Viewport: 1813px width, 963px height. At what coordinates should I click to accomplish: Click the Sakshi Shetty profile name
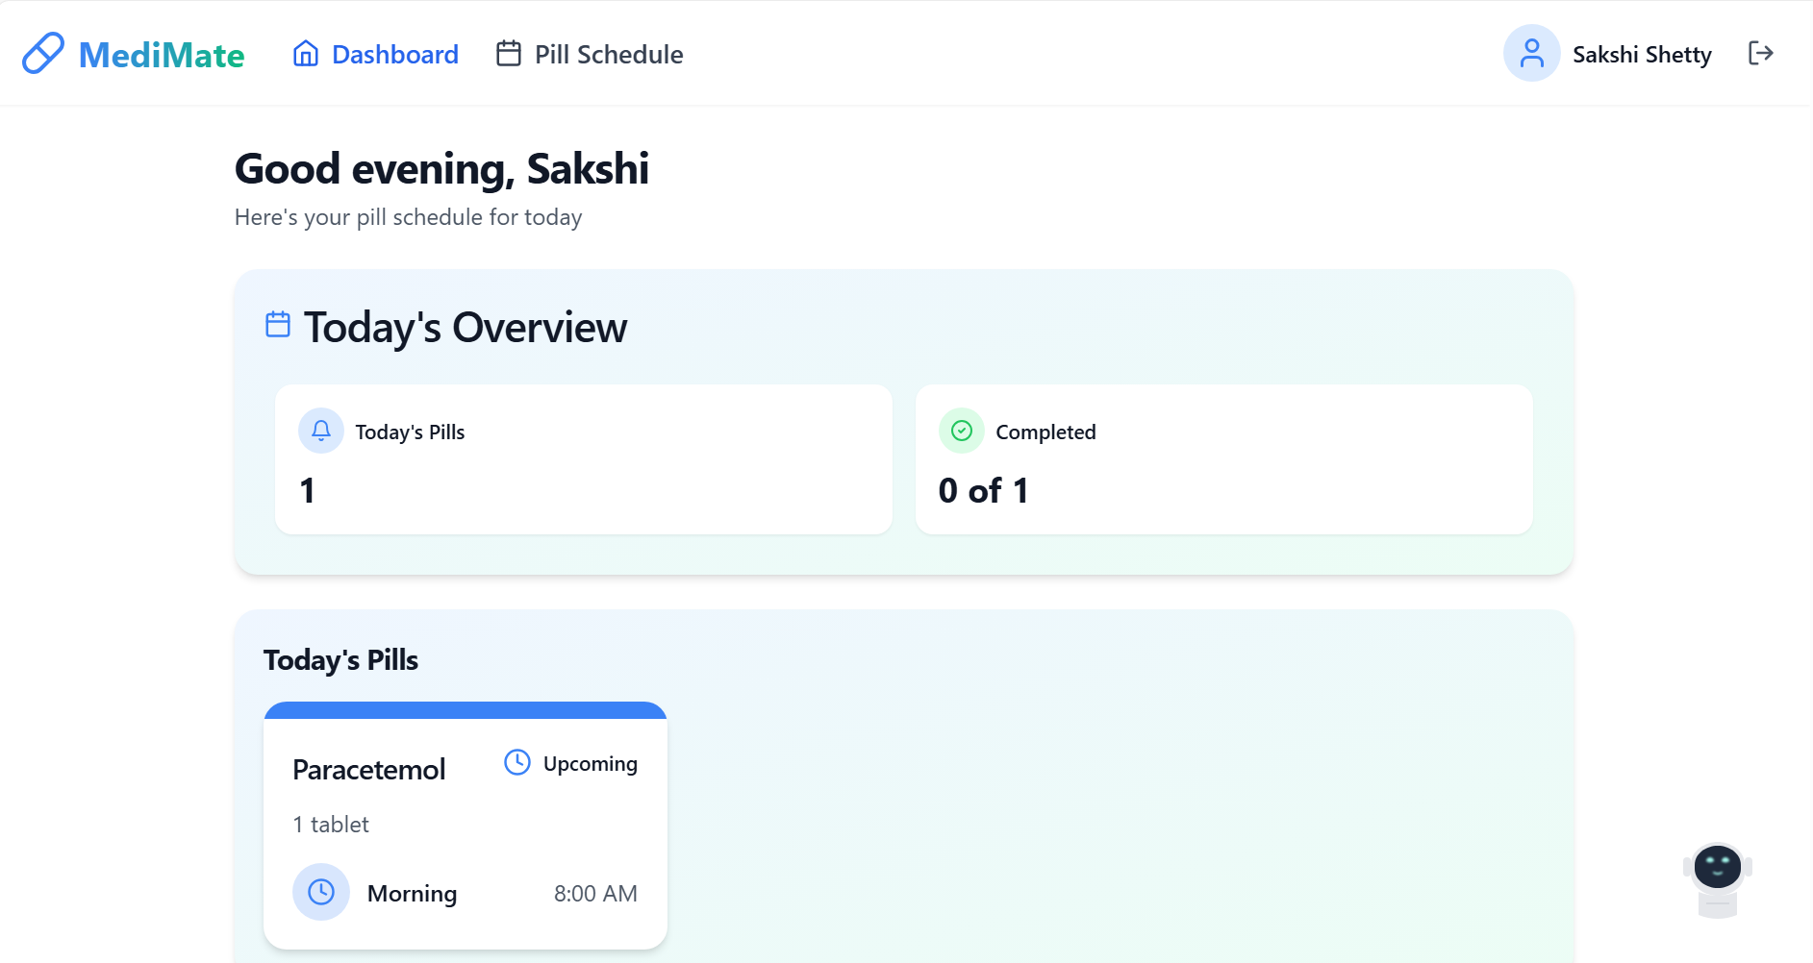click(x=1641, y=55)
